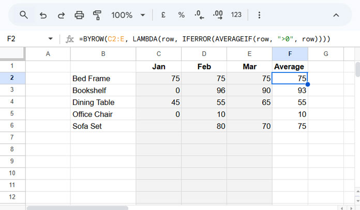The height and width of the screenshot is (210, 360).
Task: Select row 1 header
Action: point(12,66)
